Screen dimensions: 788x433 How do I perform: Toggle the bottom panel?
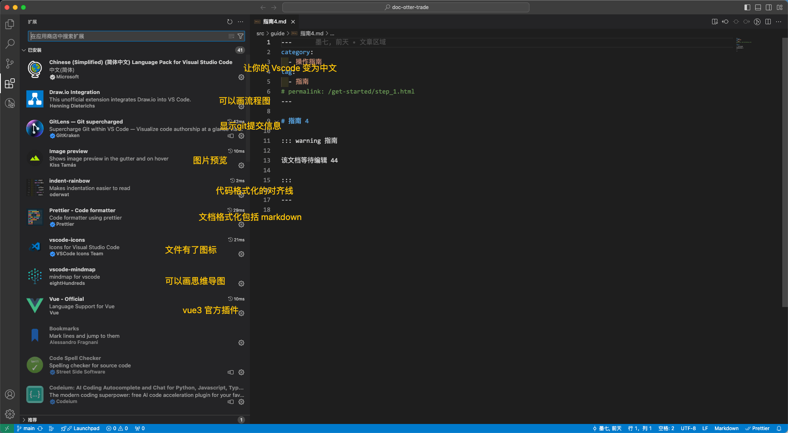pyautogui.click(x=758, y=7)
